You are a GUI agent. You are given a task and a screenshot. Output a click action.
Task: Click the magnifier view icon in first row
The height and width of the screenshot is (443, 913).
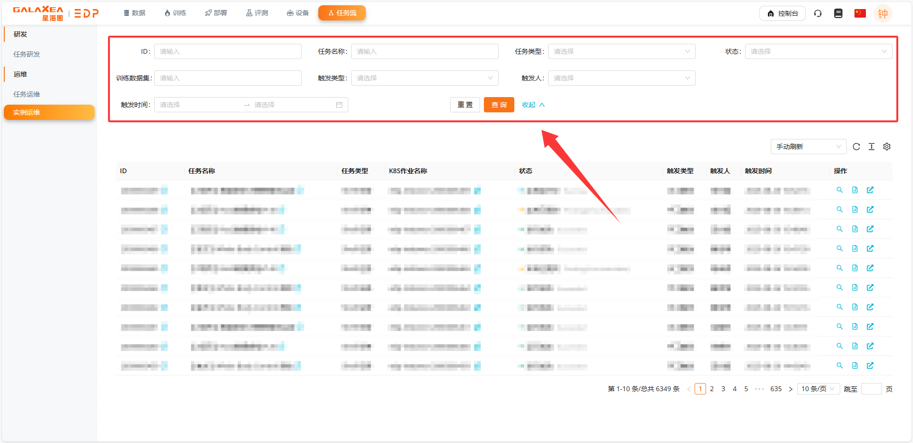(x=840, y=190)
